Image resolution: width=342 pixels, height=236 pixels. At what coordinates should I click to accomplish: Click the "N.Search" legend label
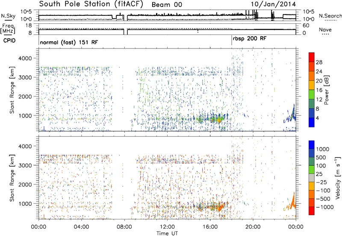tap(330, 16)
